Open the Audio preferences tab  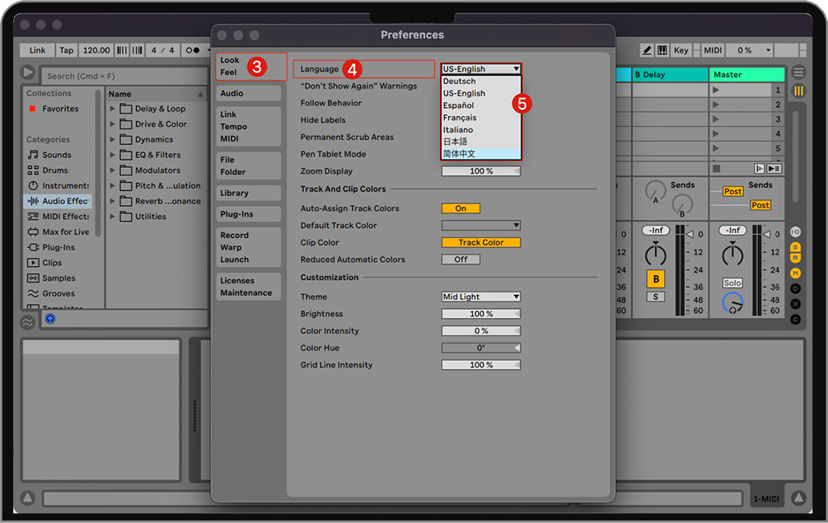(232, 93)
